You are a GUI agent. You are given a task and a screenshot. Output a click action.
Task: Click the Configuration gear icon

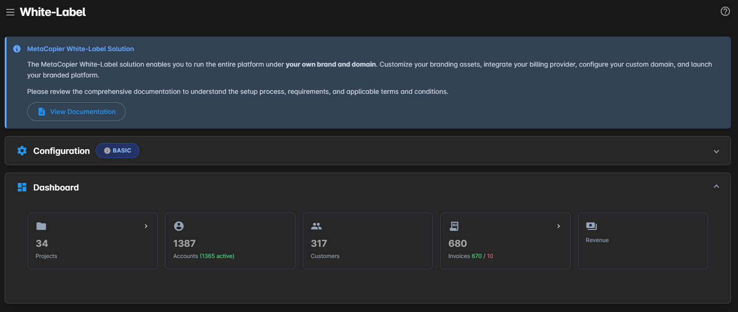click(x=22, y=151)
